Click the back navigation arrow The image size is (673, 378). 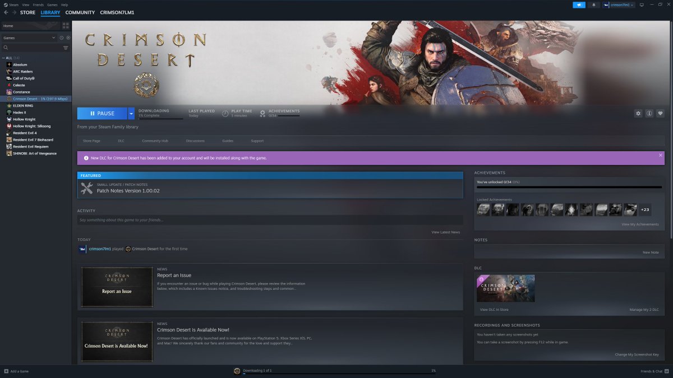[x=6, y=12]
